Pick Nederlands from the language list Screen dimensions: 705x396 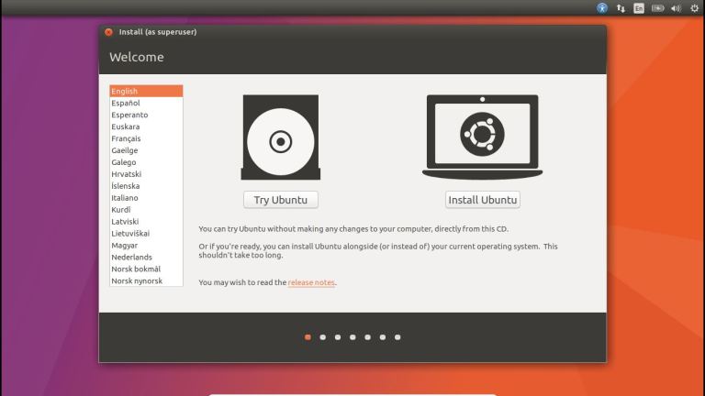(146, 258)
